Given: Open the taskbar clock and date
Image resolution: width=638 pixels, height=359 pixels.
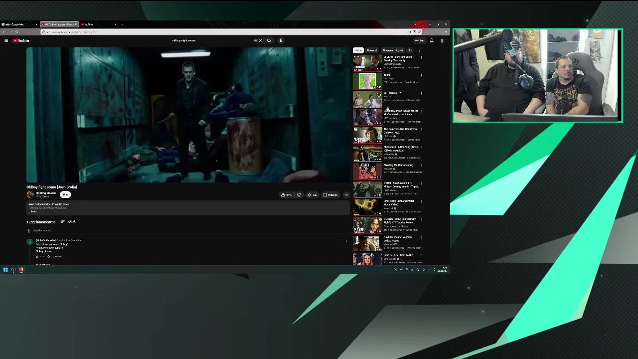Looking at the screenshot, I should (x=443, y=270).
